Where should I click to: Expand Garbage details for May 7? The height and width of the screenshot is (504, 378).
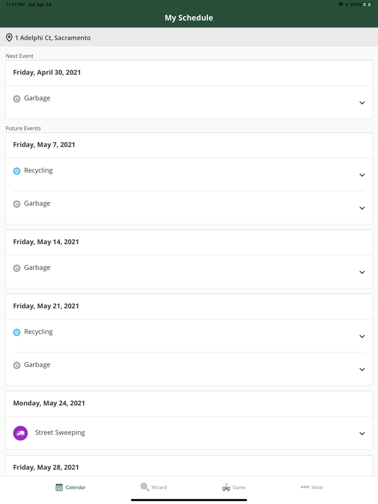362,208
